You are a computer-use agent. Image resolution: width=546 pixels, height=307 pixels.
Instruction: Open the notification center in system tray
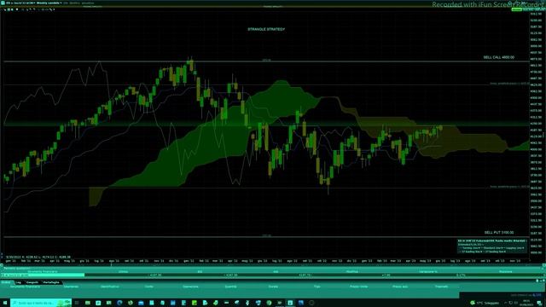540,303
